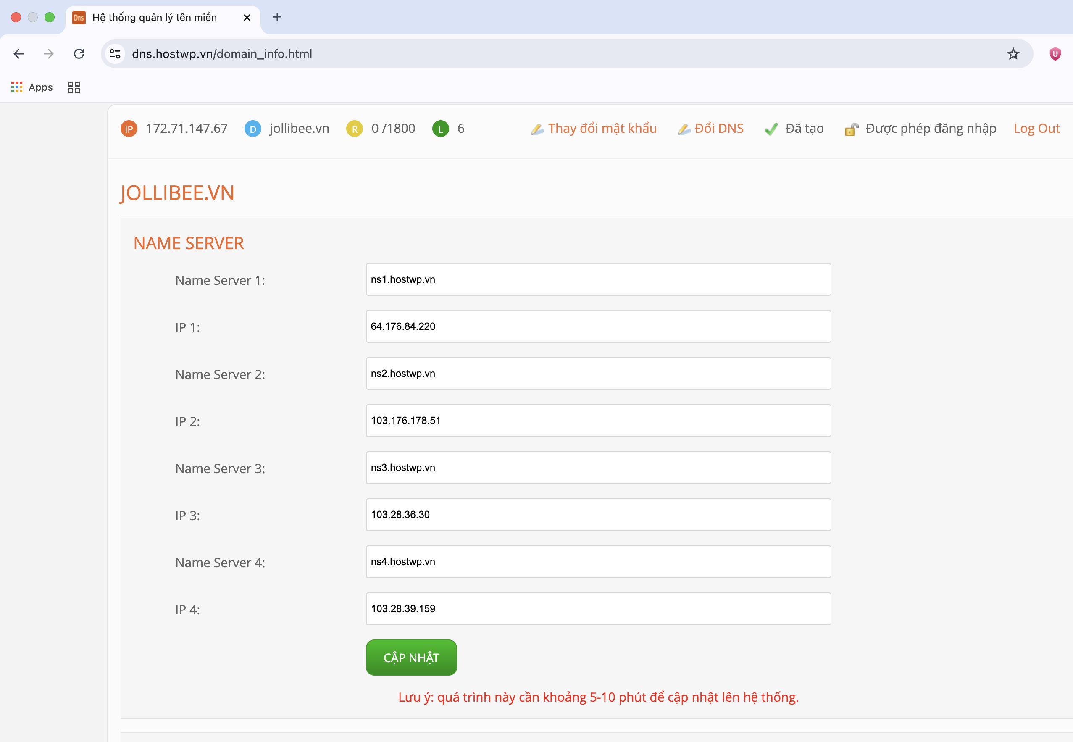Open the Đổi DNS link
This screenshot has width=1073, height=742.
(x=718, y=128)
